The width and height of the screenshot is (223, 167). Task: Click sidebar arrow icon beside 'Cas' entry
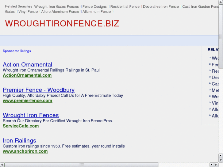tap(210, 83)
